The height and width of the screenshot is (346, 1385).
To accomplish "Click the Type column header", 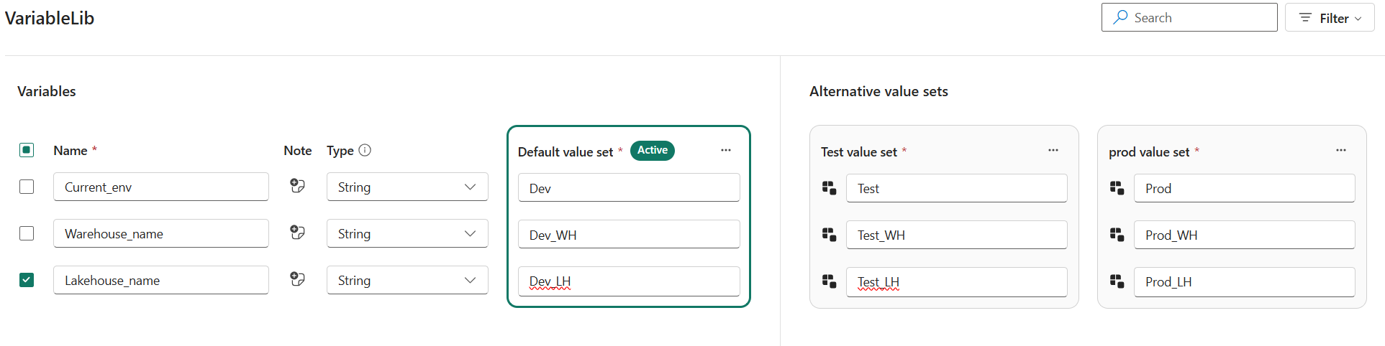I will pos(340,150).
